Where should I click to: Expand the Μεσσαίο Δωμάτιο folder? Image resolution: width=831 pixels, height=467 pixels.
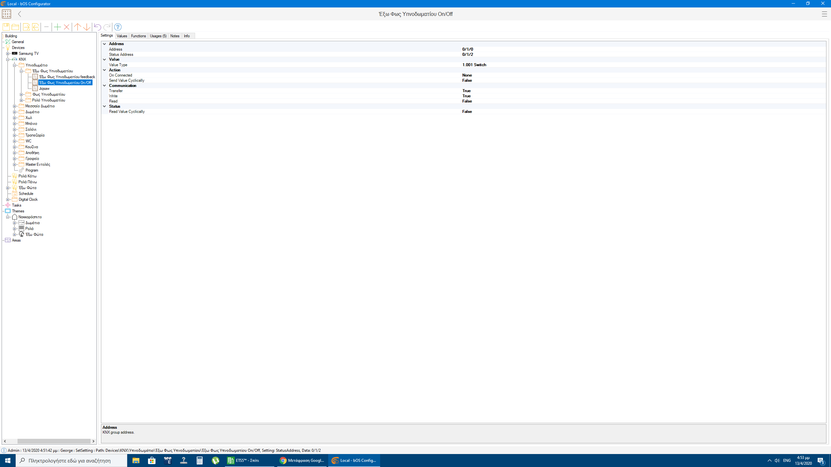pyautogui.click(x=15, y=106)
